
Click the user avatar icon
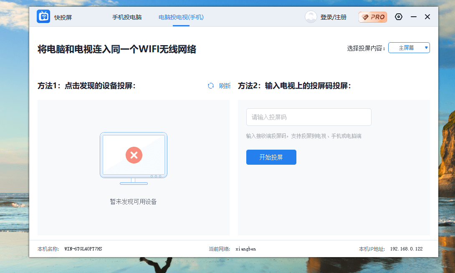pyautogui.click(x=311, y=17)
